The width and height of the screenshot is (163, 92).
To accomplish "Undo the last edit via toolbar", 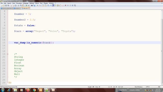I will point(26,5).
